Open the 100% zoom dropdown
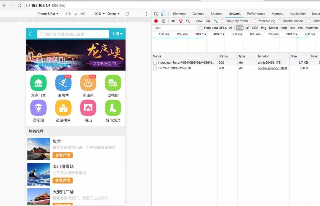The image size is (320, 206). 99,14
